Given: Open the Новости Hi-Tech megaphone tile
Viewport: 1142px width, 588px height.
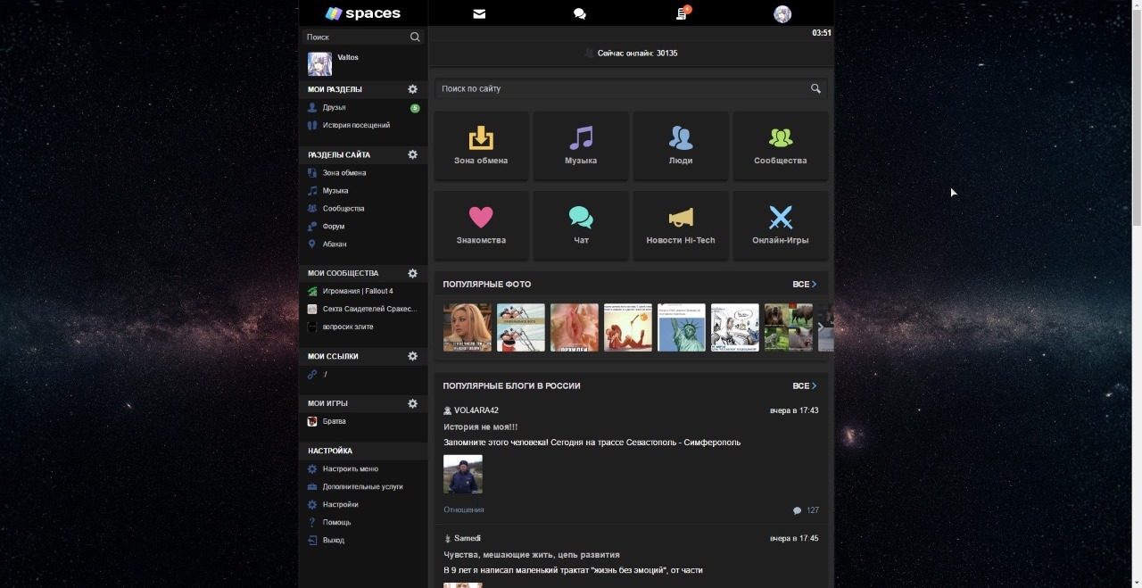Looking at the screenshot, I should coord(681,225).
